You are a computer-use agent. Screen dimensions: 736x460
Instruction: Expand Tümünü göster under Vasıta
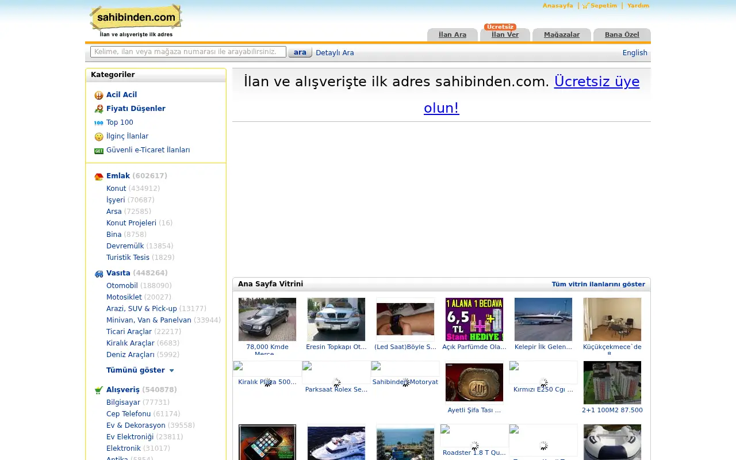click(x=140, y=370)
